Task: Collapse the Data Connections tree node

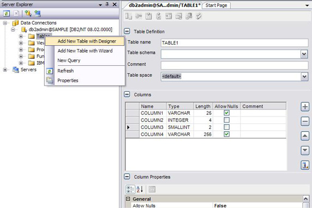Action: (5, 23)
